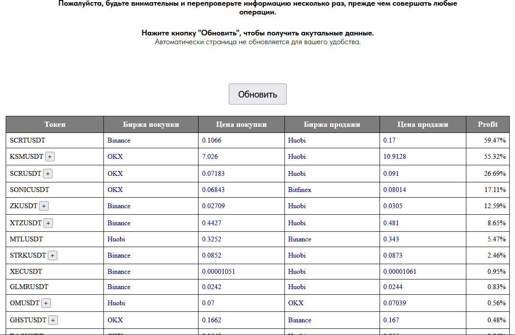
Task: Expand details for SCRUSDT row
Action: pos(48,173)
